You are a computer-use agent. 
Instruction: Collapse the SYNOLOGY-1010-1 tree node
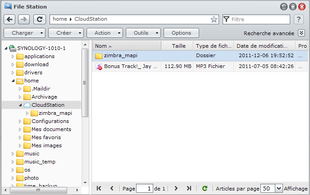(x=6, y=48)
